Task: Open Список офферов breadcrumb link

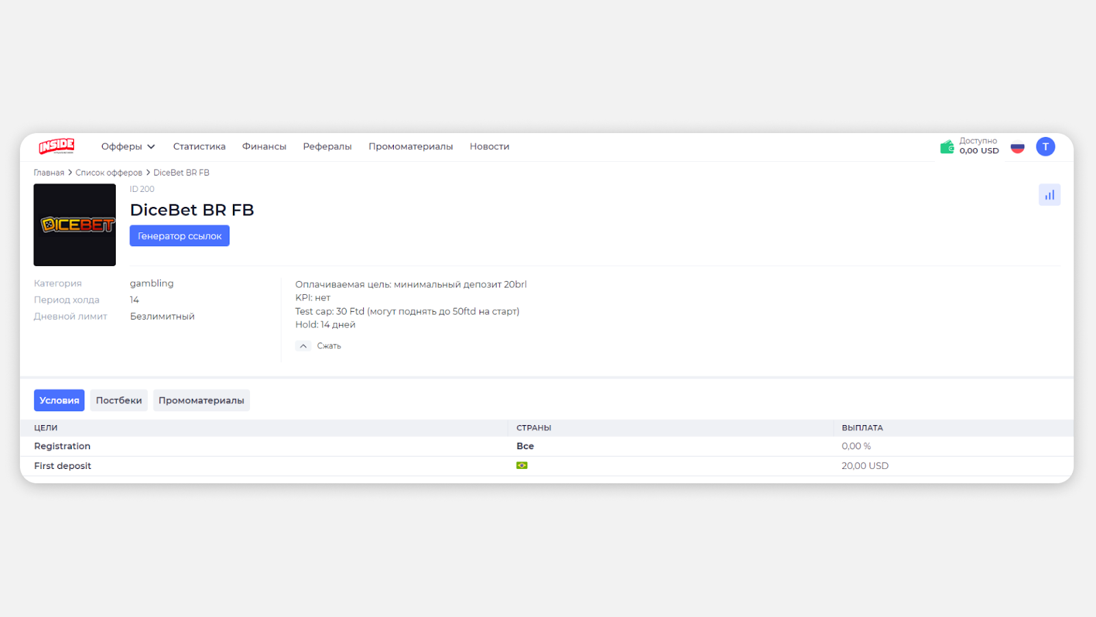Action: 109,173
